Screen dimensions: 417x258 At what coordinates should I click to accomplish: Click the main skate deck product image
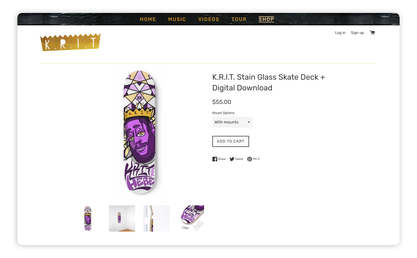(x=140, y=132)
